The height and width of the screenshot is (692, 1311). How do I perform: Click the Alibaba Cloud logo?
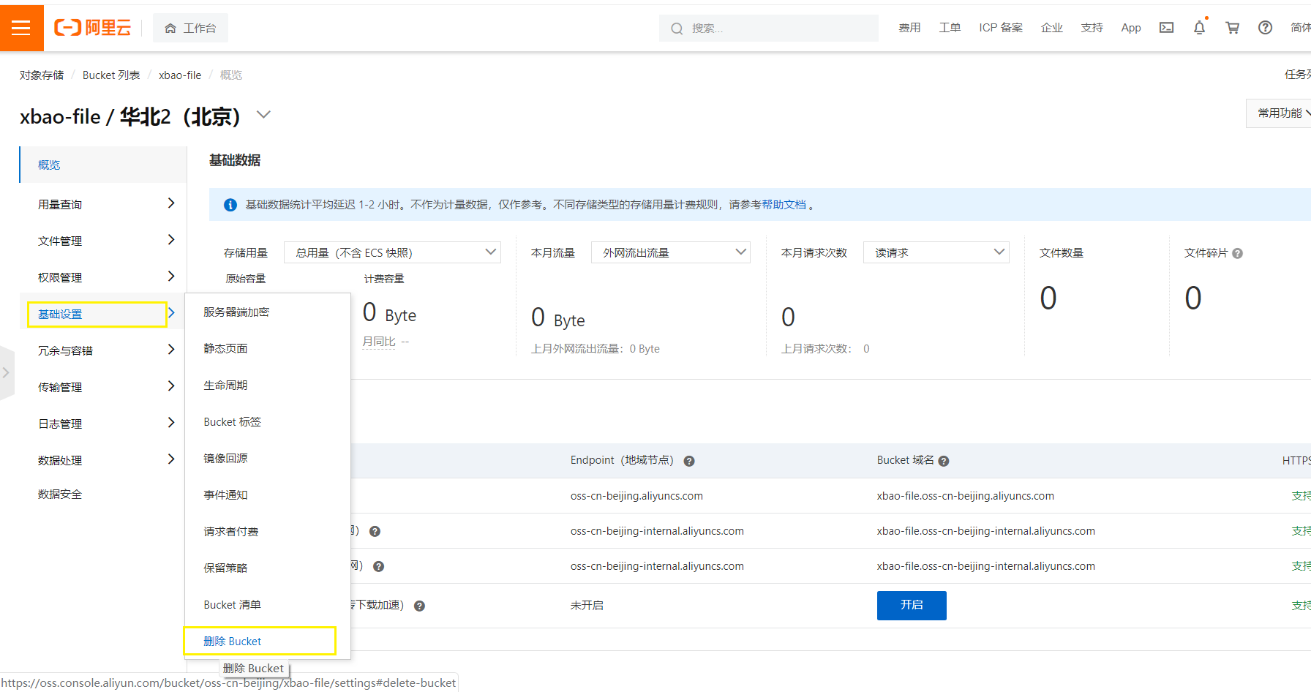click(93, 28)
